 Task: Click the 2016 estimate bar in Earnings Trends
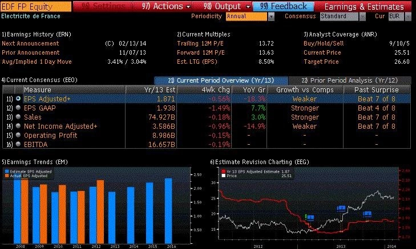[x=168, y=211]
